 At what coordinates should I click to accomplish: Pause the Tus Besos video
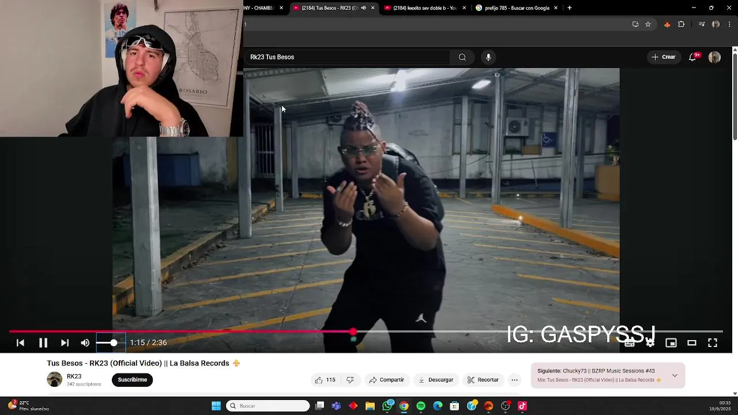tap(43, 343)
